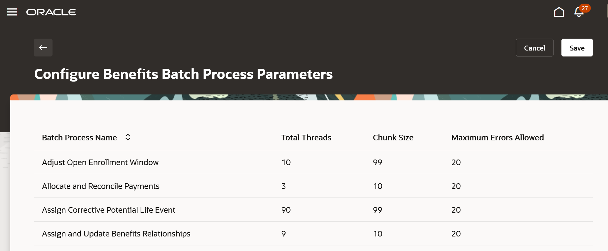Screen dimensions: 608x251
Task: Edit Chunk Size for Allocate and Reconcile Payments
Action: click(378, 186)
